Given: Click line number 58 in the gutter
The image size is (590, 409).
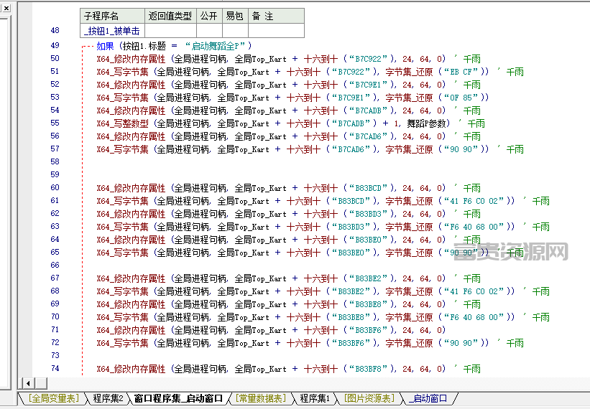Looking at the screenshot, I should tap(55, 161).
